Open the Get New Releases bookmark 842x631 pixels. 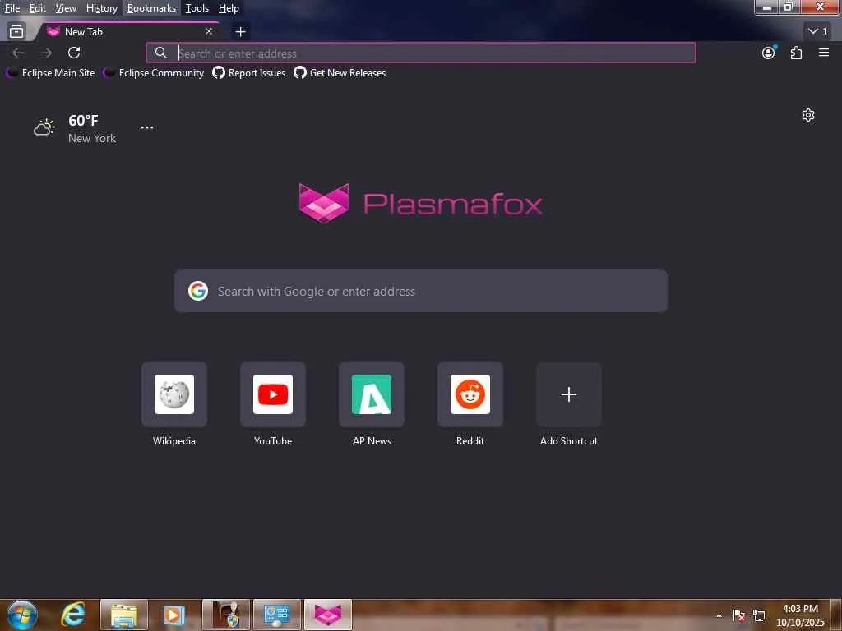click(340, 73)
